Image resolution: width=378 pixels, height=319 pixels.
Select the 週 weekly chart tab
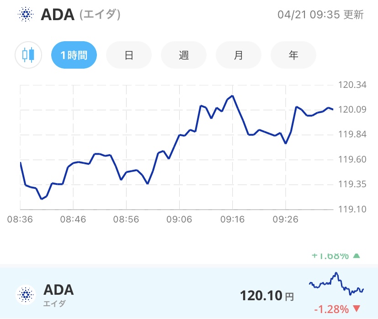tap(183, 54)
